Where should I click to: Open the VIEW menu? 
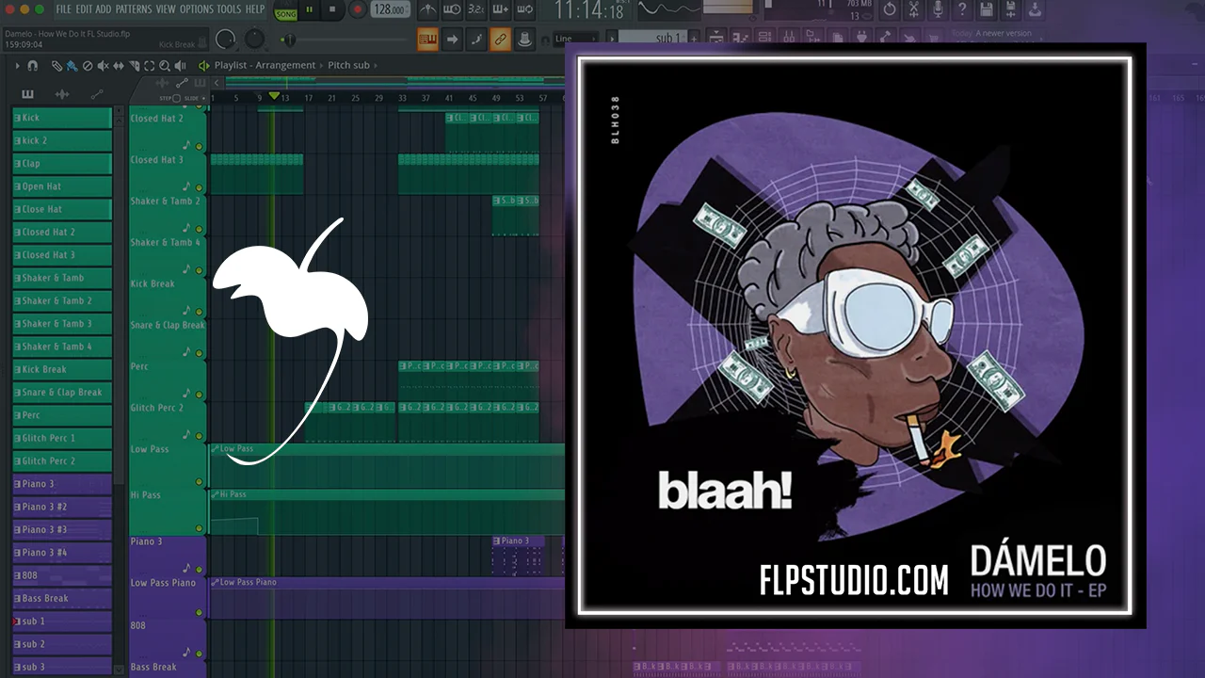coord(166,9)
